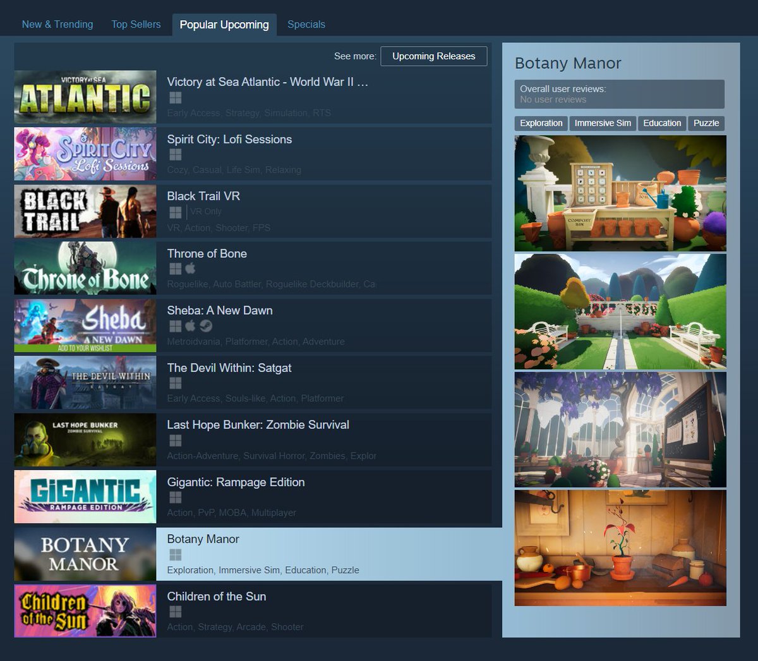The height and width of the screenshot is (661, 758).
Task: Click the Windows icon under Botany Manor row
Action: (x=176, y=555)
